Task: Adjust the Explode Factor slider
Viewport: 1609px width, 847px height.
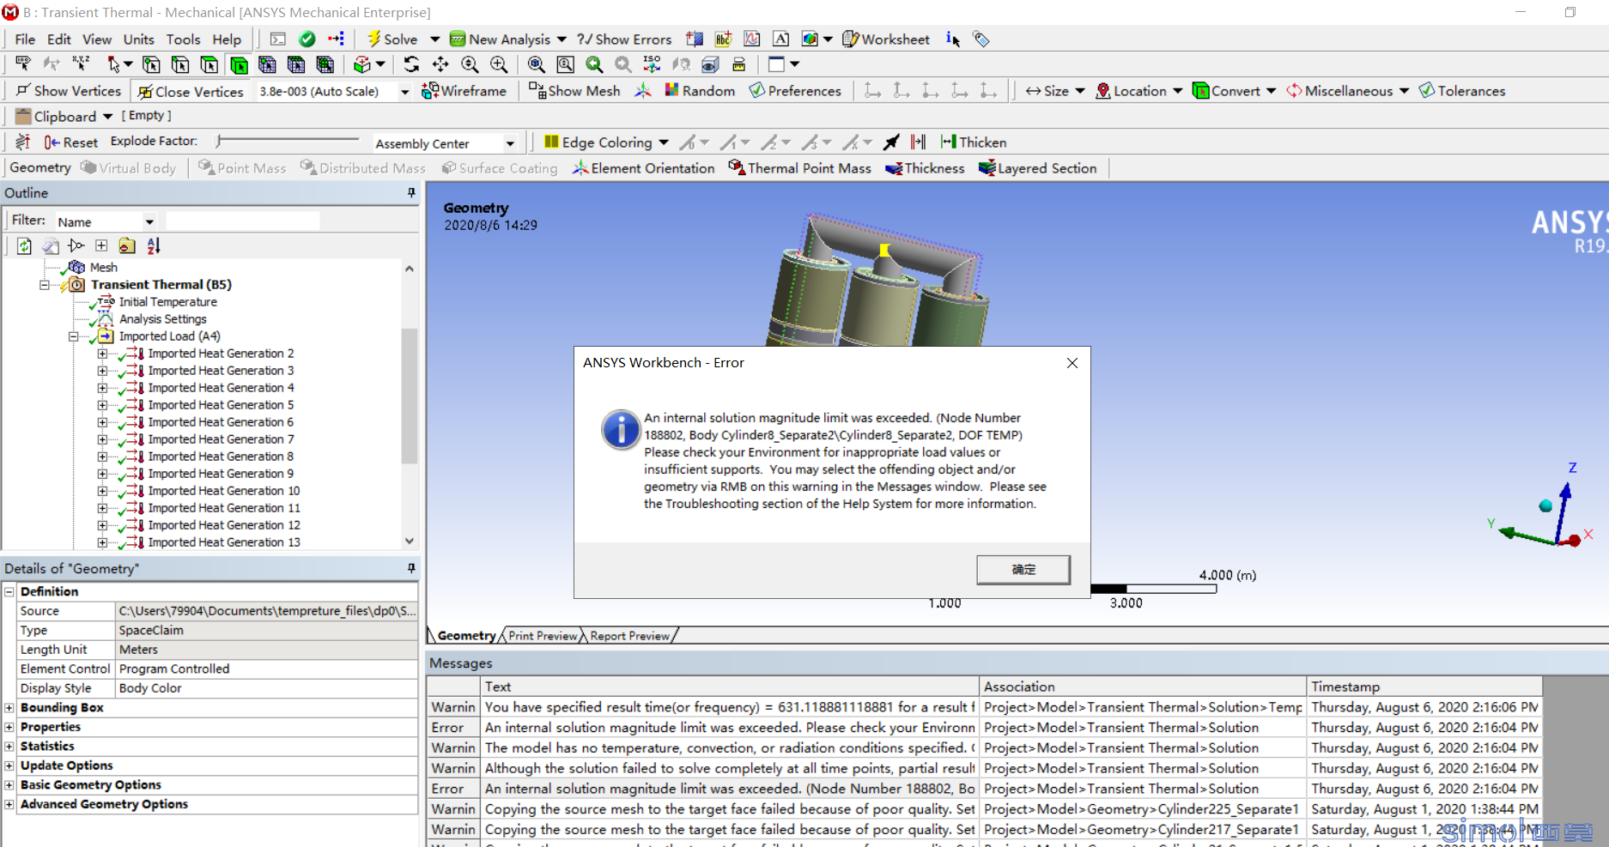Action: 288,140
